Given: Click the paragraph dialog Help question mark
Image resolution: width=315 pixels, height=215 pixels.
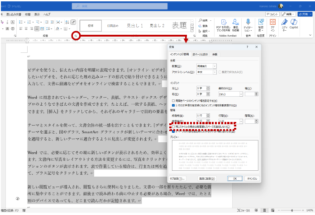Looking at the screenshot, I should tap(247, 47).
